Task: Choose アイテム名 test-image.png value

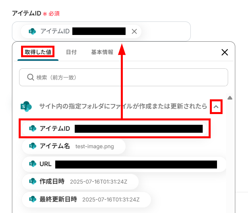Action: pos(74,146)
